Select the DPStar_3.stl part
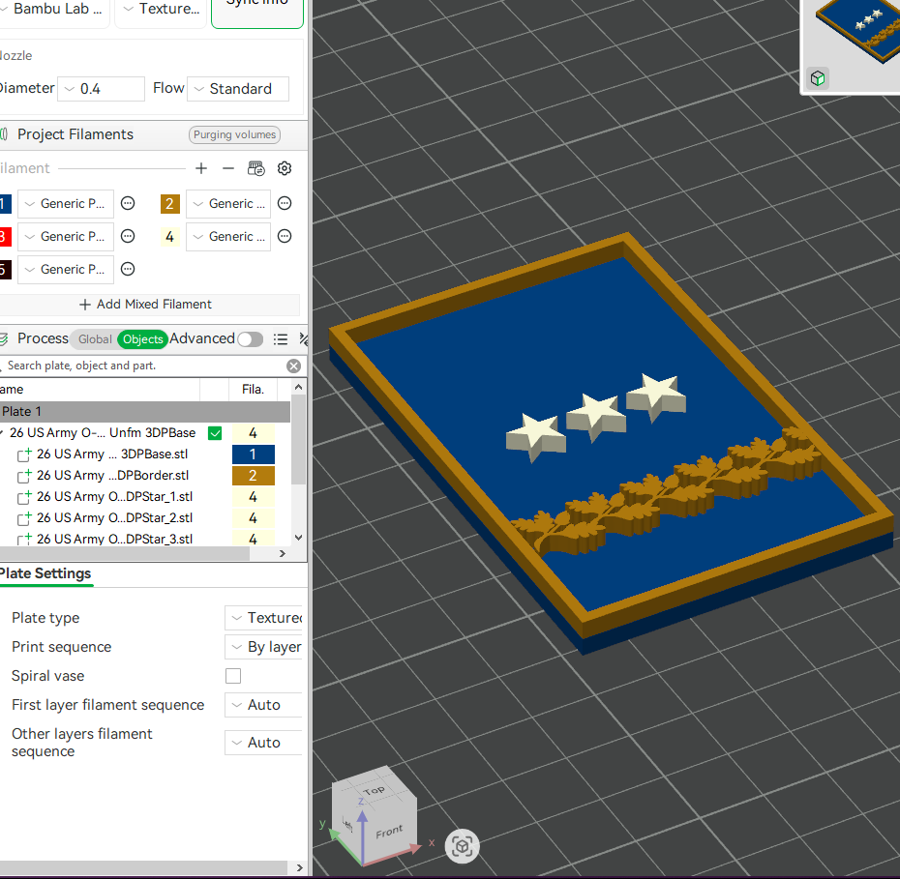The height and width of the screenshot is (879, 900). tap(115, 539)
